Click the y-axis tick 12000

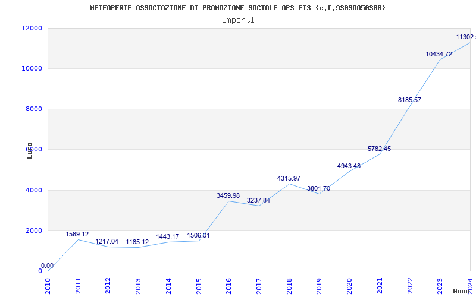pyautogui.click(x=32, y=28)
